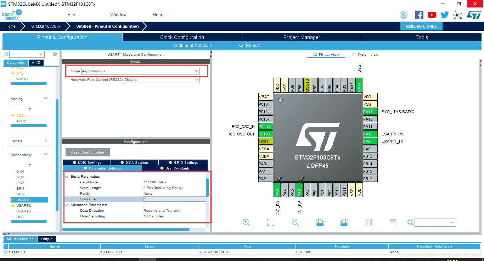Open the peripheral list settings gear
484x261 pixels.
(x=55, y=54)
